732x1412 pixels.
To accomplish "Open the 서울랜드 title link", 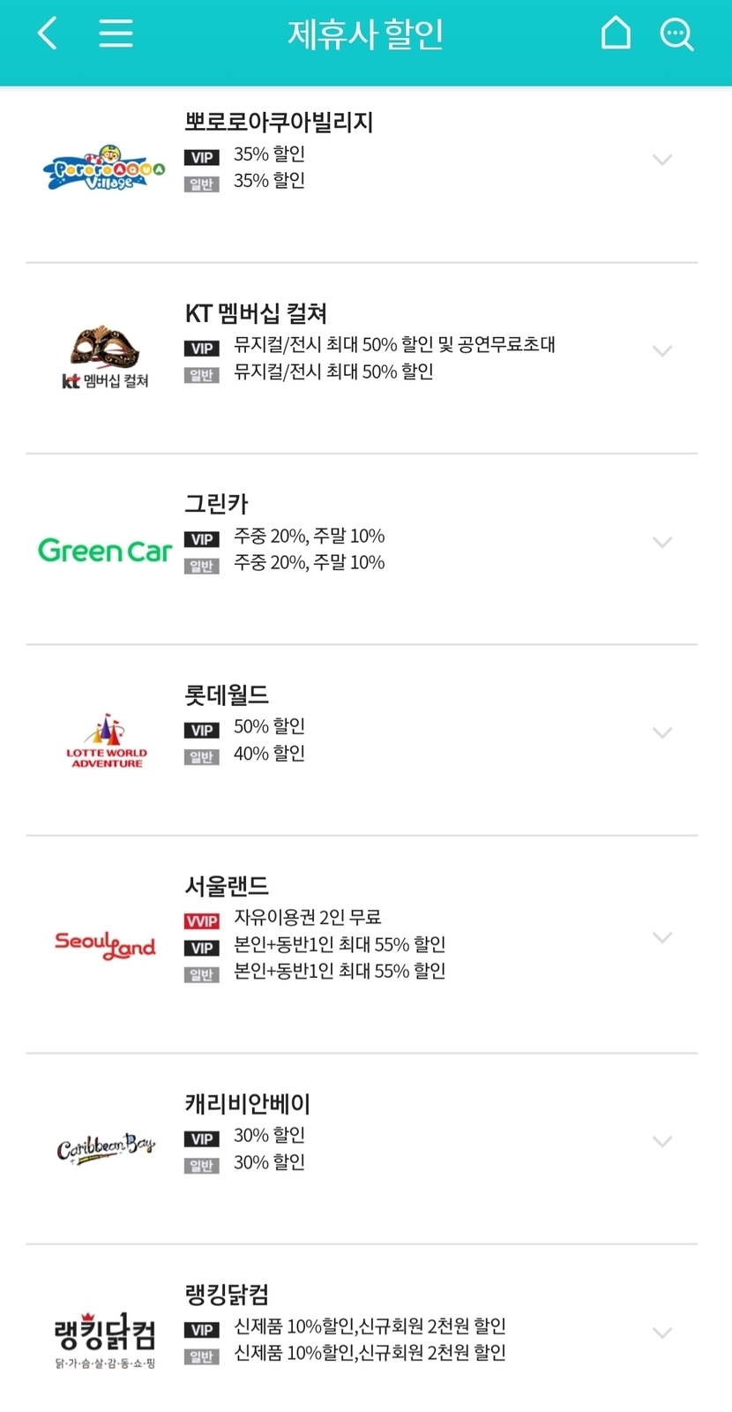I will pyautogui.click(x=226, y=886).
